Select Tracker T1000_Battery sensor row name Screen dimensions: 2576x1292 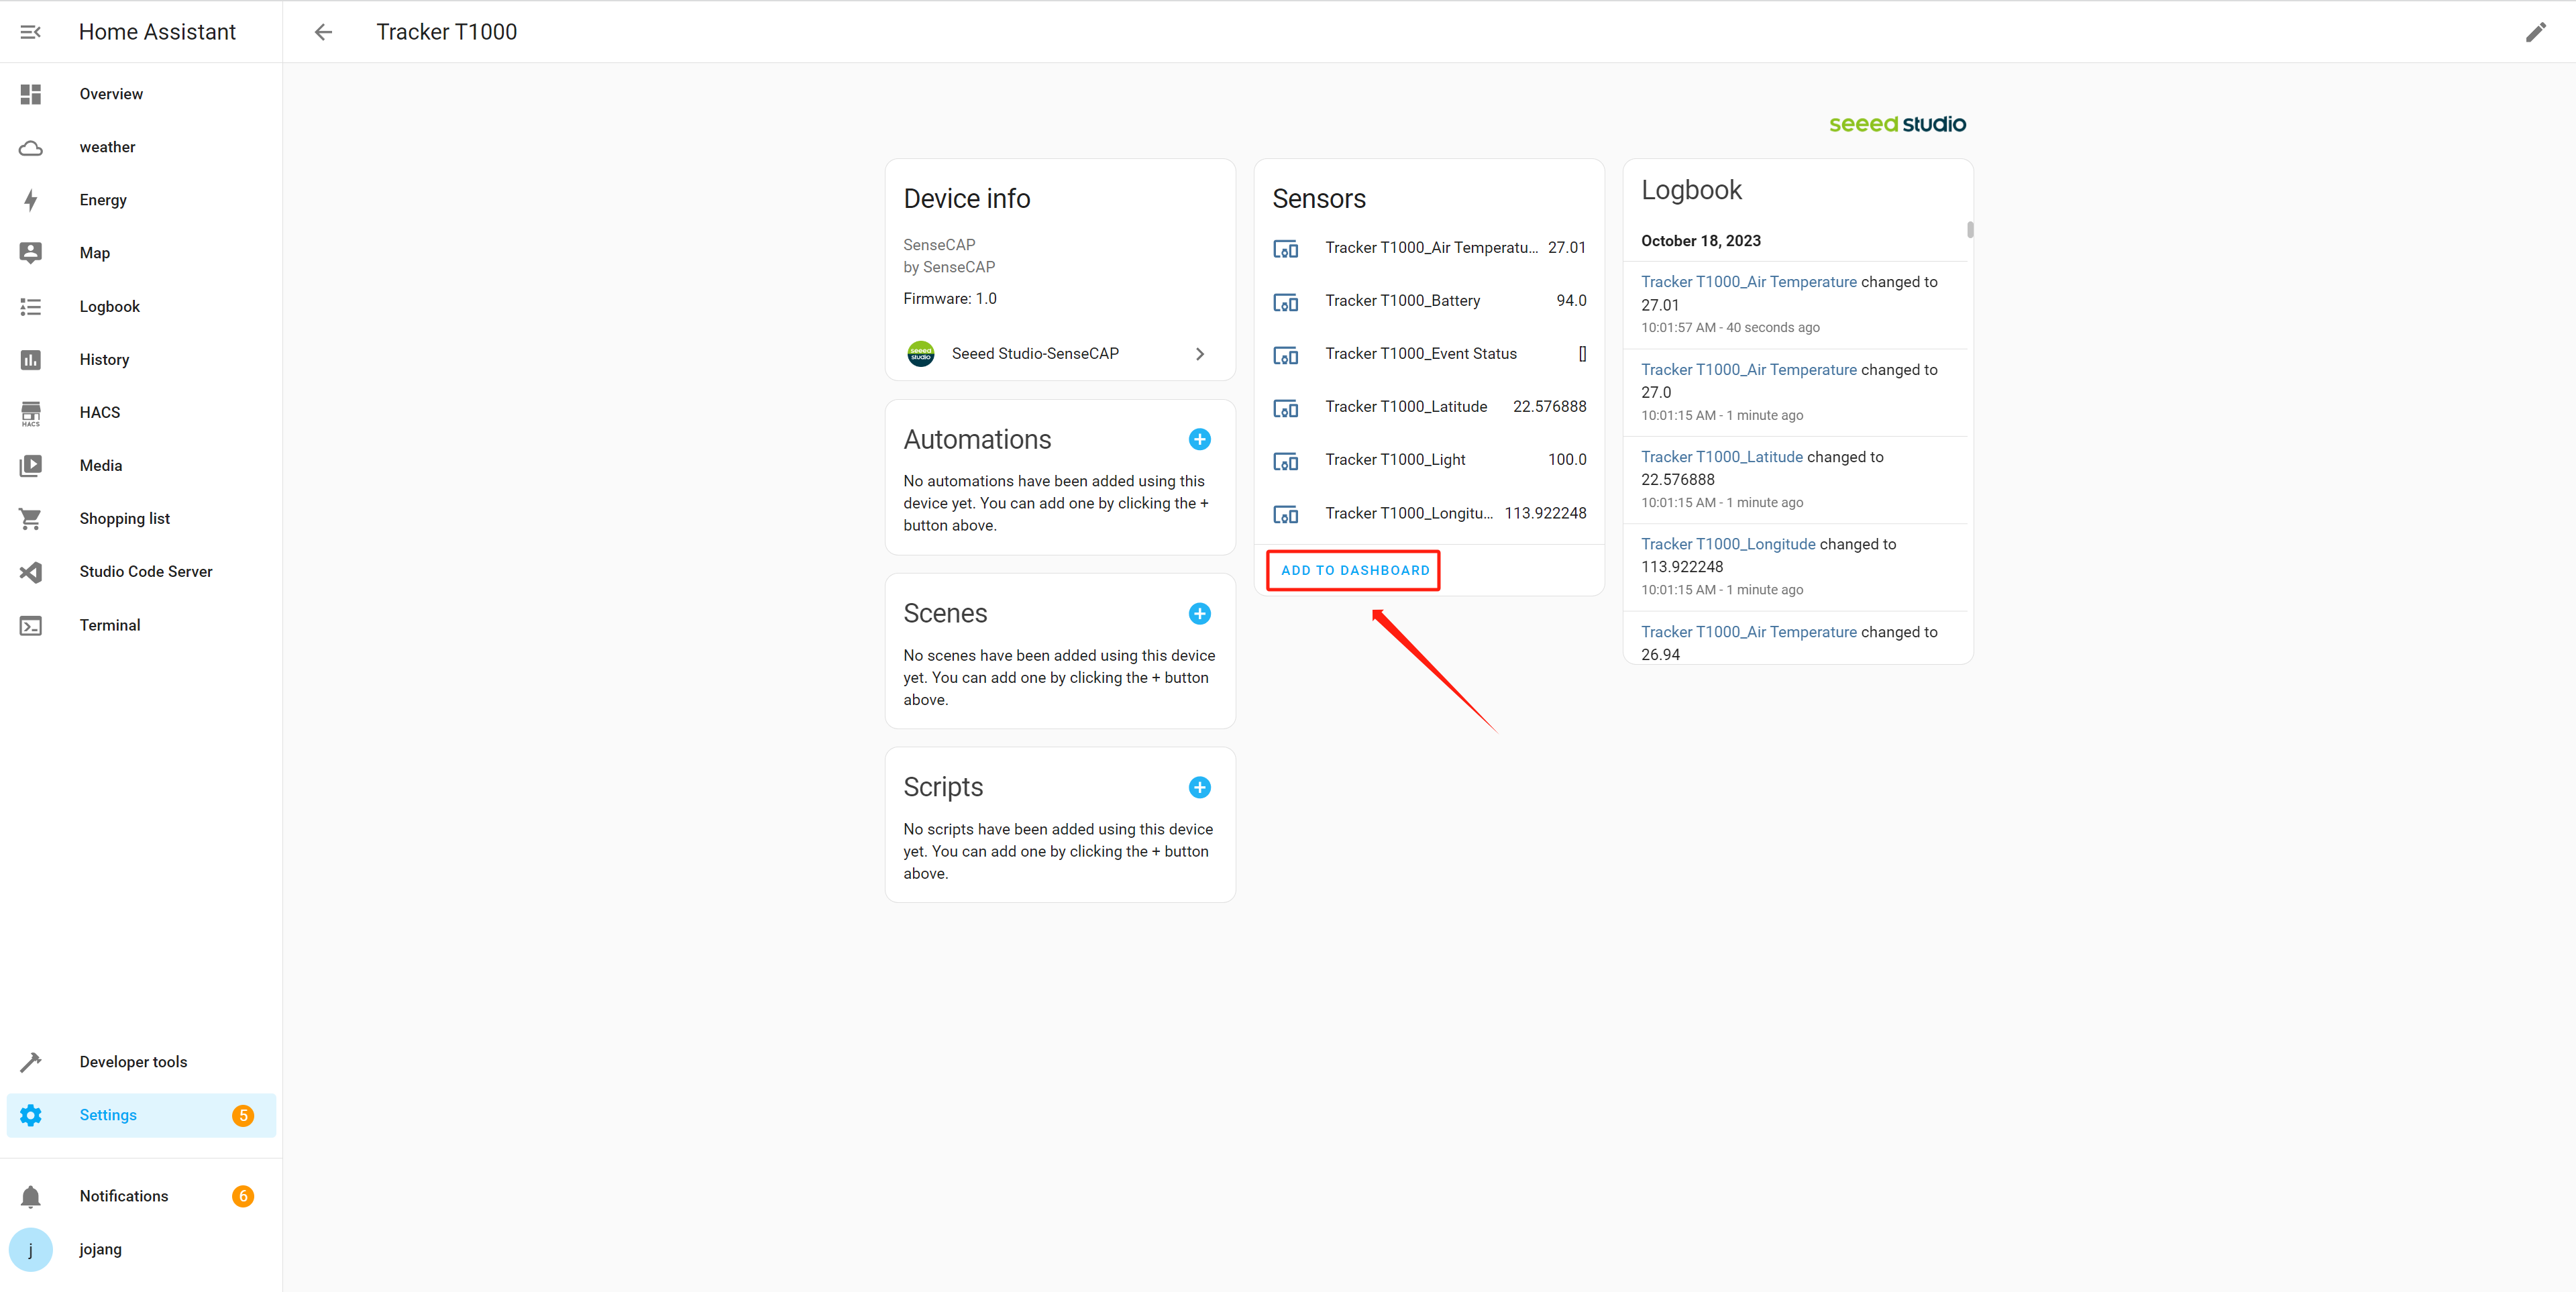click(1402, 301)
